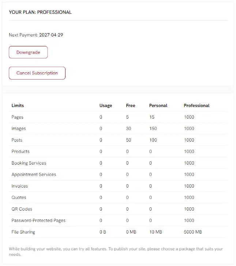Click the Free column header
The height and width of the screenshot is (266, 236).
(x=131, y=105)
